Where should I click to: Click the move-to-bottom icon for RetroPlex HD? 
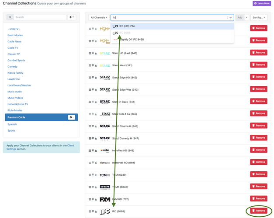96,163
